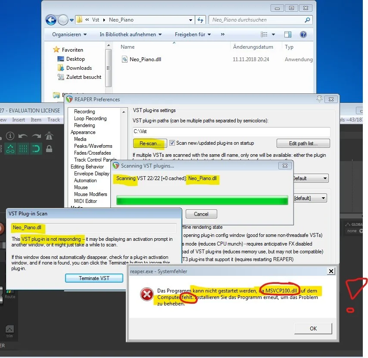This screenshot has height=358, width=368.
Task: Click the Explorer navigation pane scrollbar
Action: (x=108, y=68)
